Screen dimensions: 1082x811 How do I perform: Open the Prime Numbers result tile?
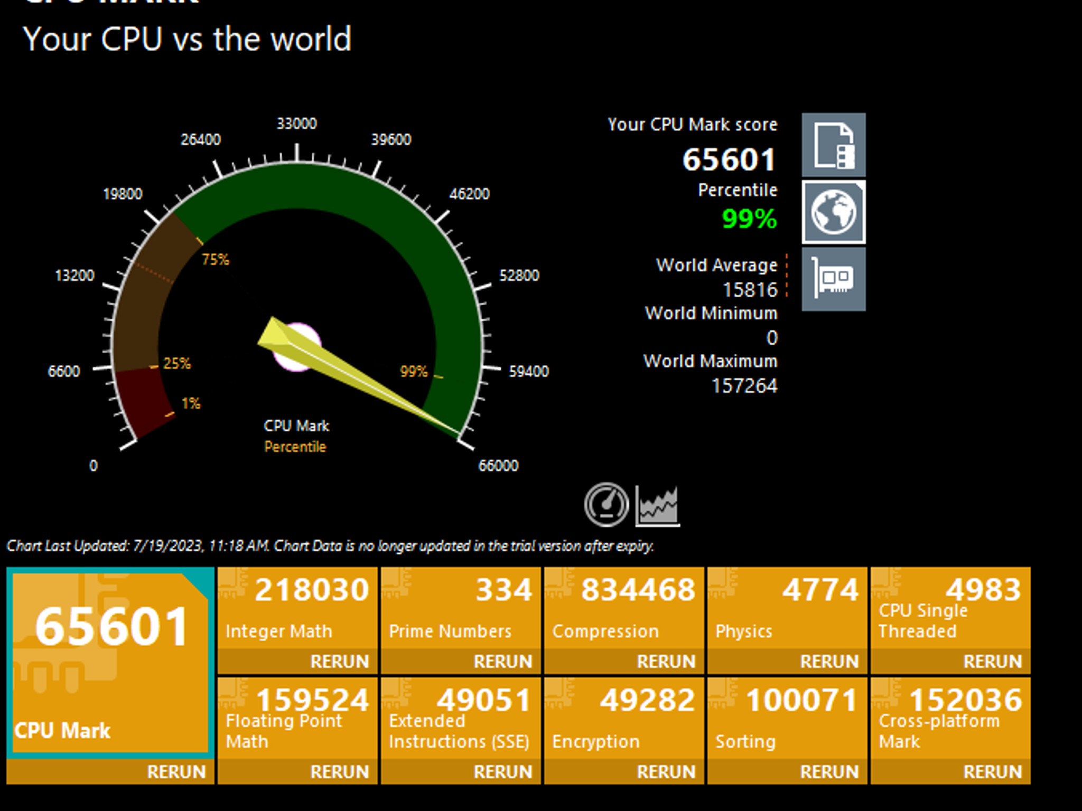coord(461,608)
